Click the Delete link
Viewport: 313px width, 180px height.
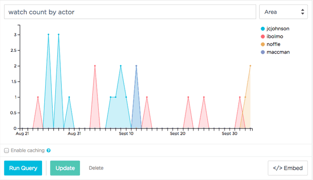pyautogui.click(x=96, y=168)
